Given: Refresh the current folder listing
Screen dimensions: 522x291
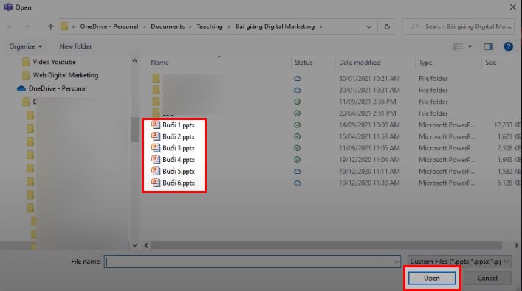Looking at the screenshot, I should point(387,27).
